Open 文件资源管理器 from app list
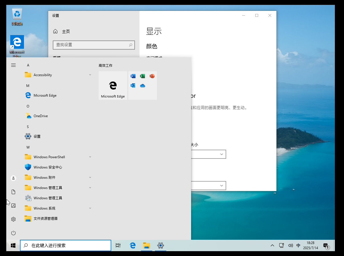 [x=45, y=219]
